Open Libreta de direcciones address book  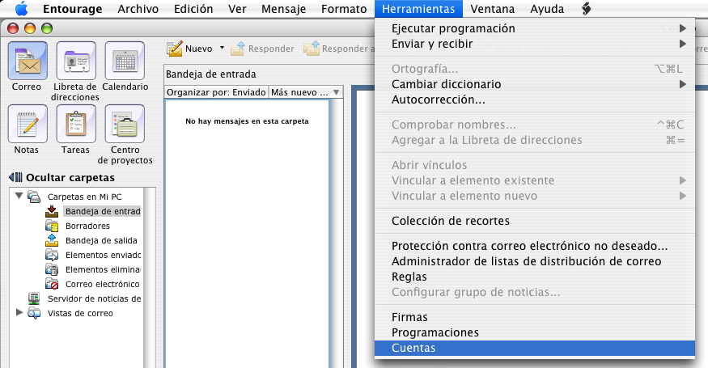tap(75, 61)
